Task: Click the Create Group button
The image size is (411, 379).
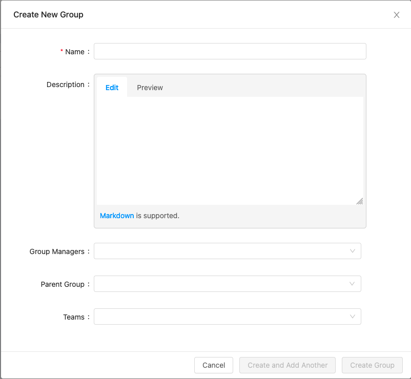Action: coord(372,365)
